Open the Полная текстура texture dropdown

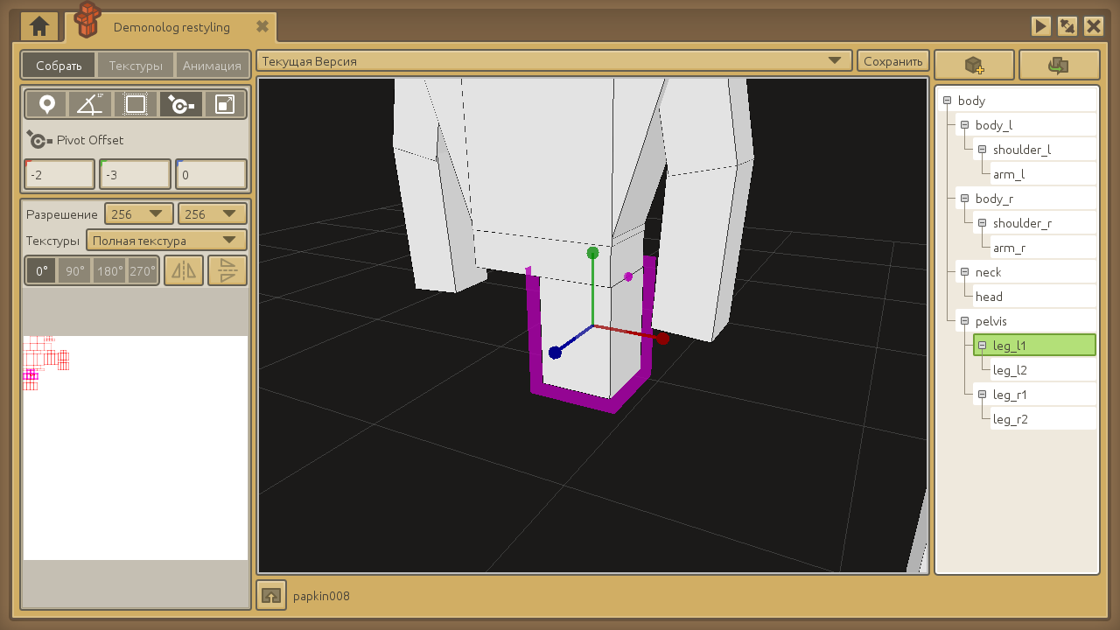(x=166, y=241)
